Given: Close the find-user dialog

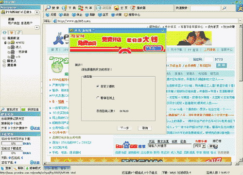Looking at the screenshot, I should [x=163, y=31].
